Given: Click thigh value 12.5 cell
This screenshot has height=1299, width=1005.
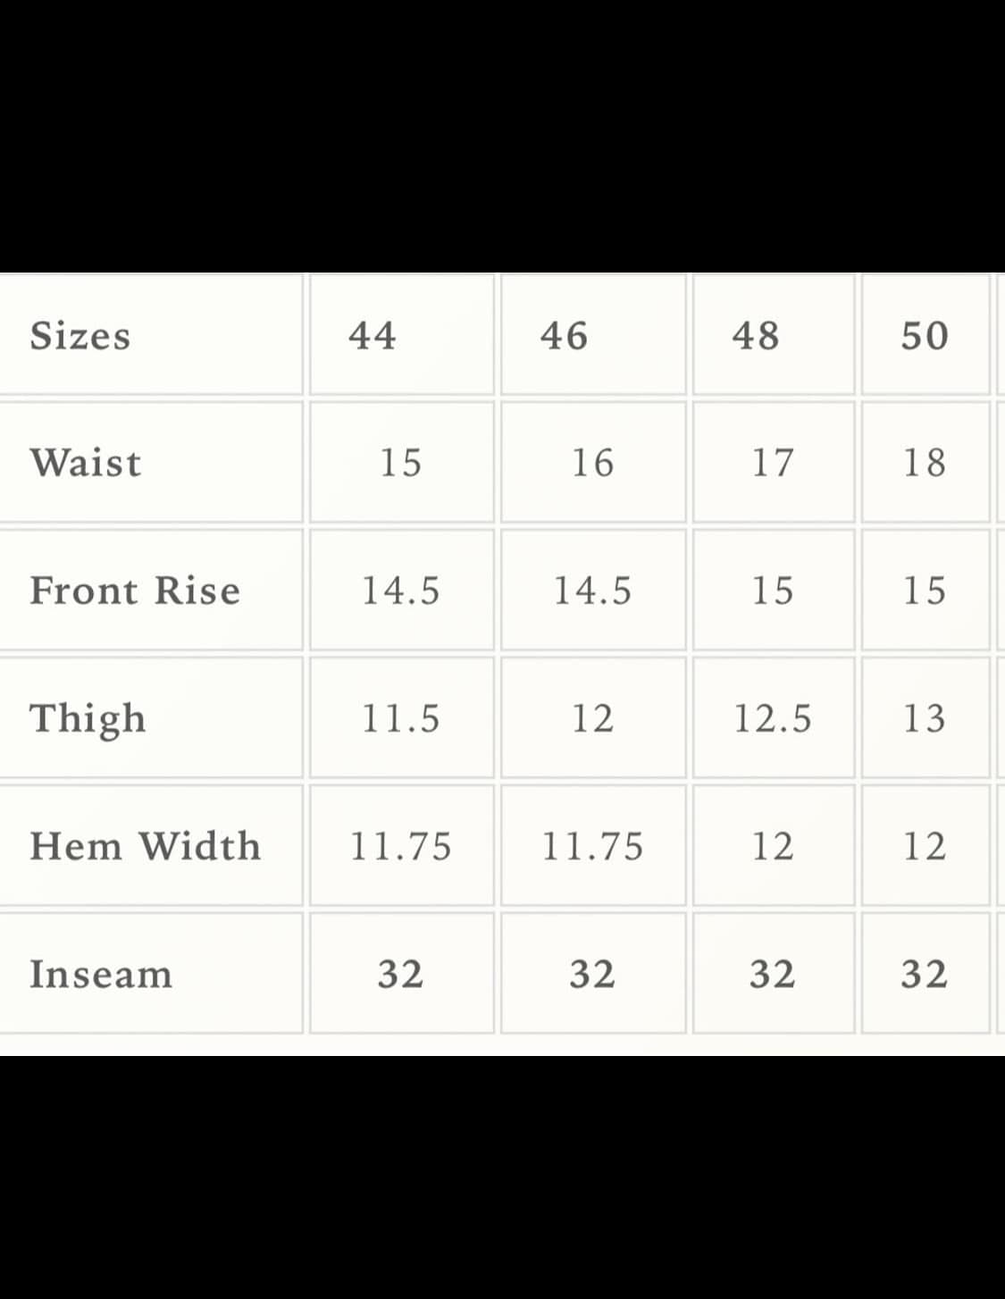Looking at the screenshot, I should point(773,718).
